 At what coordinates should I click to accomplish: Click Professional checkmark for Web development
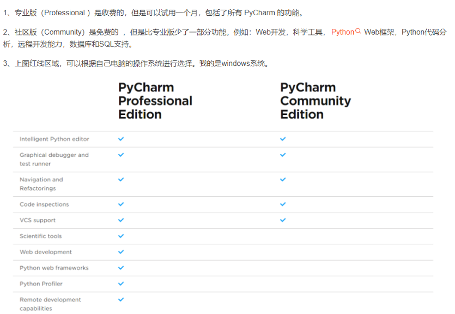coord(121,252)
